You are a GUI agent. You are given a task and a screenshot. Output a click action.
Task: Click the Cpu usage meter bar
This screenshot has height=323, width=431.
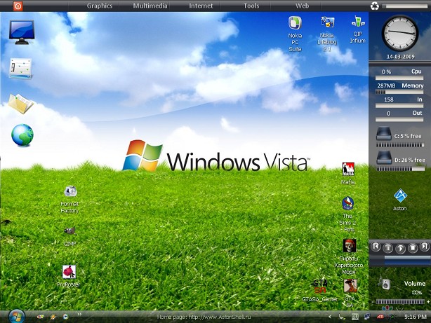(x=399, y=78)
